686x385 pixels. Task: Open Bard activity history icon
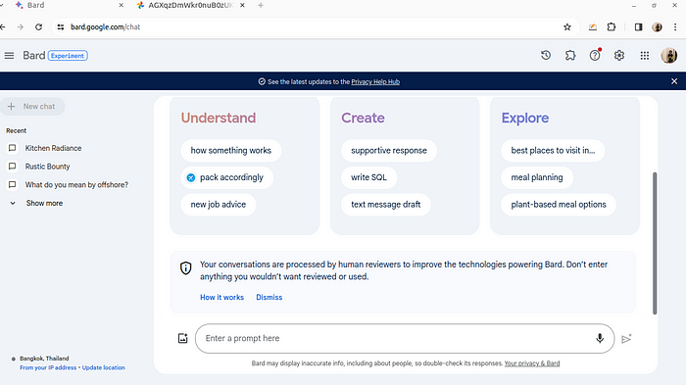(546, 56)
